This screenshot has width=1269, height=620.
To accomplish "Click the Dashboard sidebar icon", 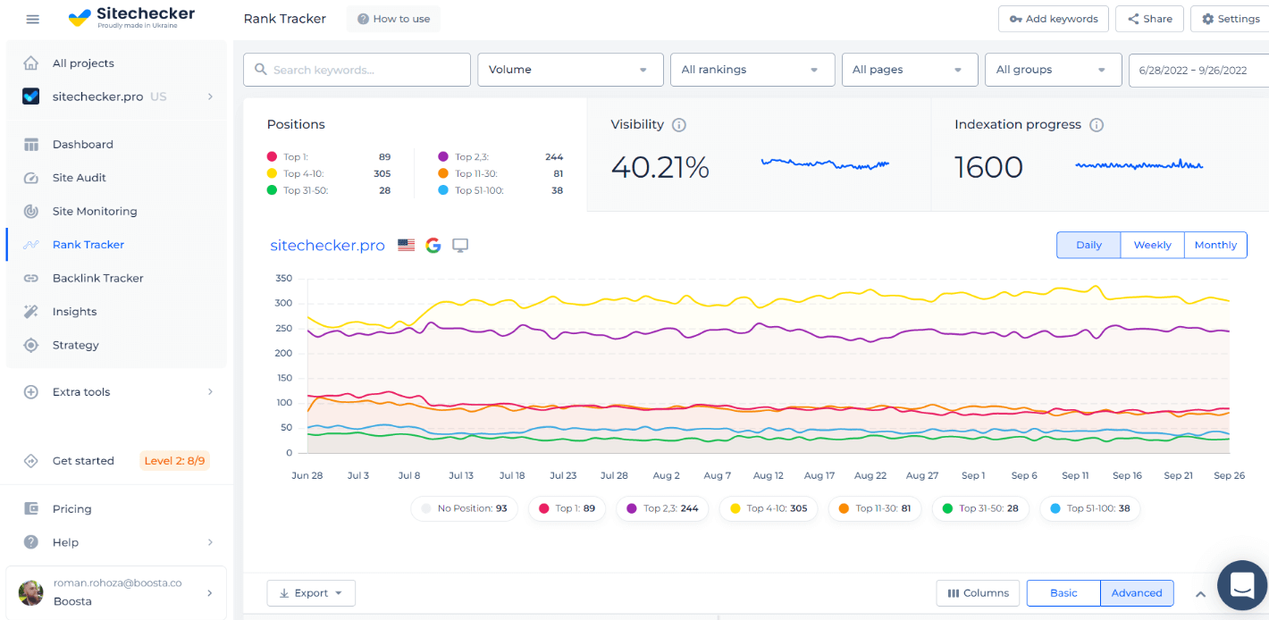I will click(x=31, y=145).
